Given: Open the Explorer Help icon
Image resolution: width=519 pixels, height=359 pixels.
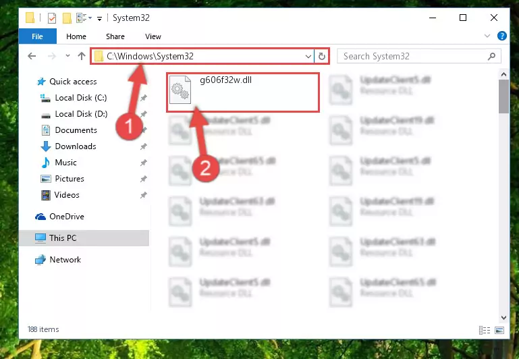Looking at the screenshot, I should tap(501, 36).
